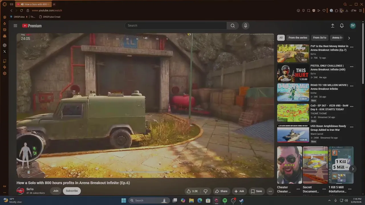Like the video with 3.2K thumbs up

(192, 191)
